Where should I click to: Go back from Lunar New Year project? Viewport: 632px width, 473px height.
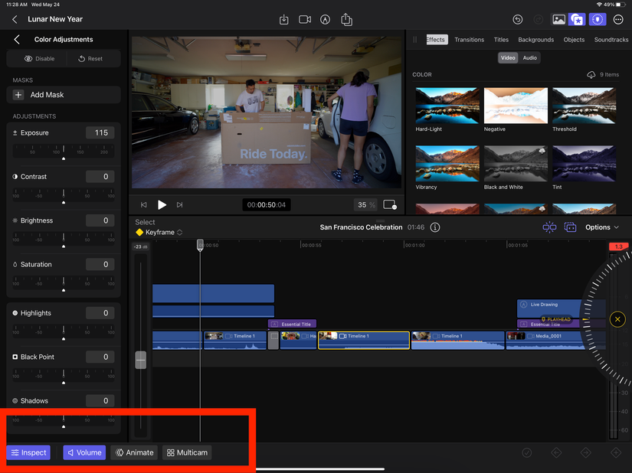pos(15,19)
